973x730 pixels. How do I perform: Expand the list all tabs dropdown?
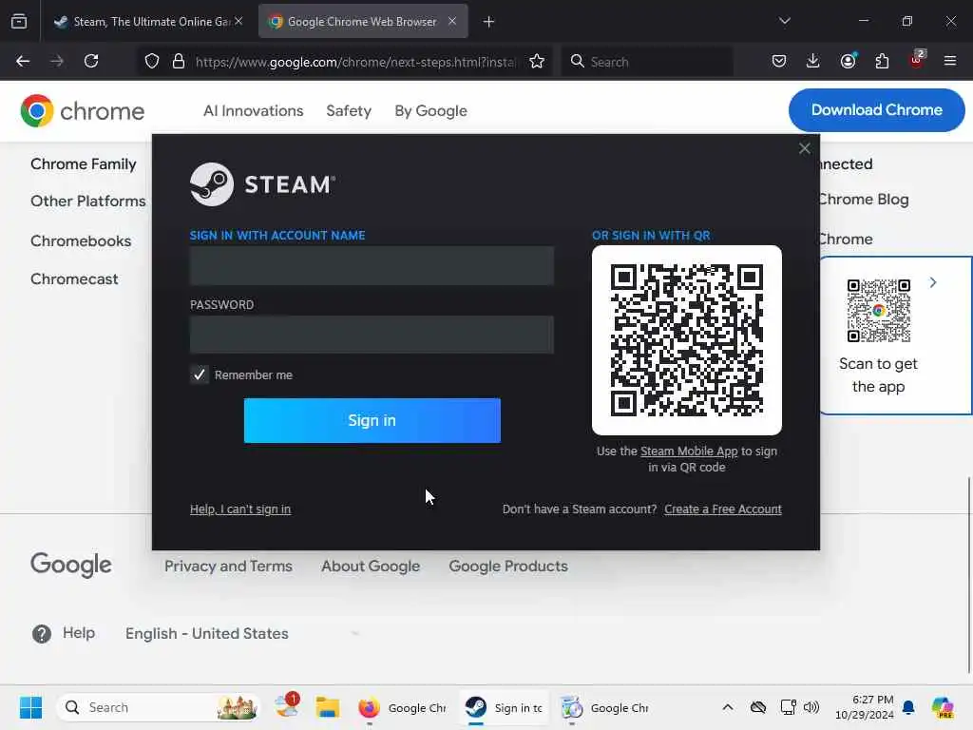click(785, 21)
